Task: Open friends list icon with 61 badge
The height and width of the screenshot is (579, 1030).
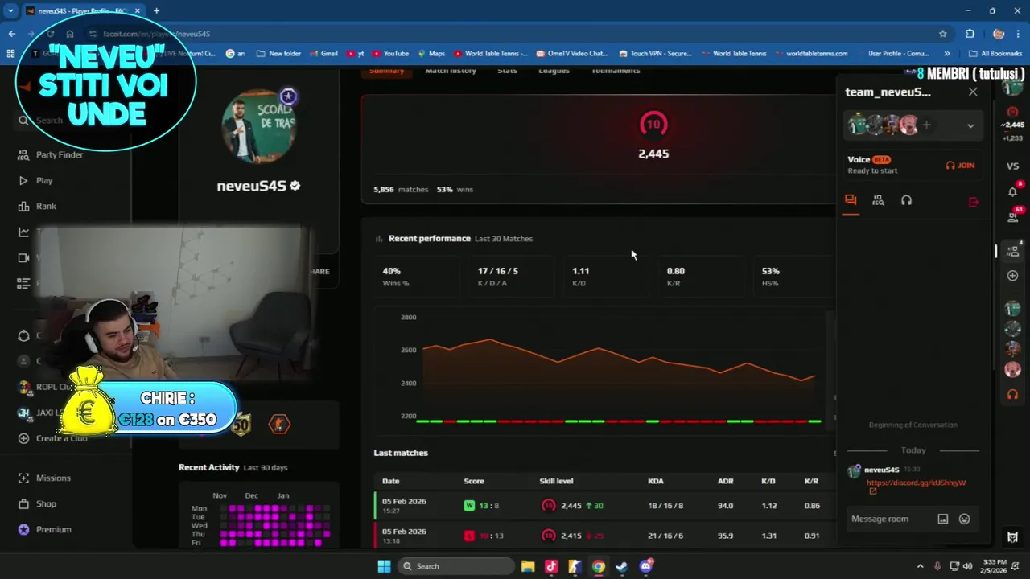Action: coord(1013,216)
